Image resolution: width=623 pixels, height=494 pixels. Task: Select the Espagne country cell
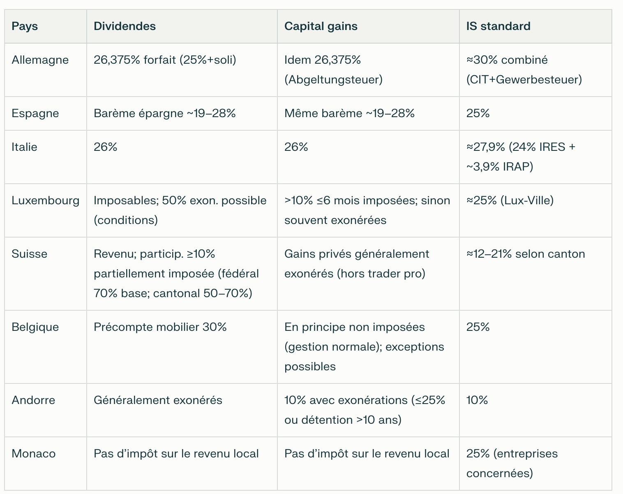pyautogui.click(x=35, y=113)
